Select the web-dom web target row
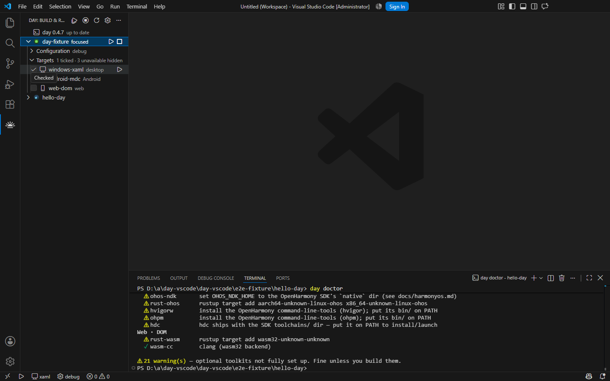Image resolution: width=610 pixels, height=381 pixels. point(75,88)
